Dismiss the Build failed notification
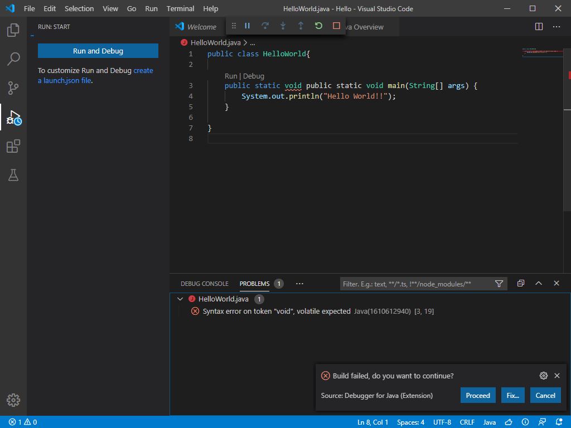Screen dimensions: 571x428 tap(557, 376)
